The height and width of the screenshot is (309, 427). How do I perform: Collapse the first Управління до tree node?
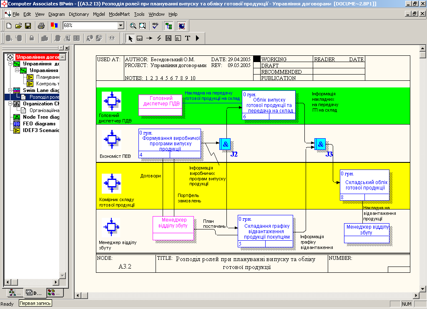[x=10, y=64]
